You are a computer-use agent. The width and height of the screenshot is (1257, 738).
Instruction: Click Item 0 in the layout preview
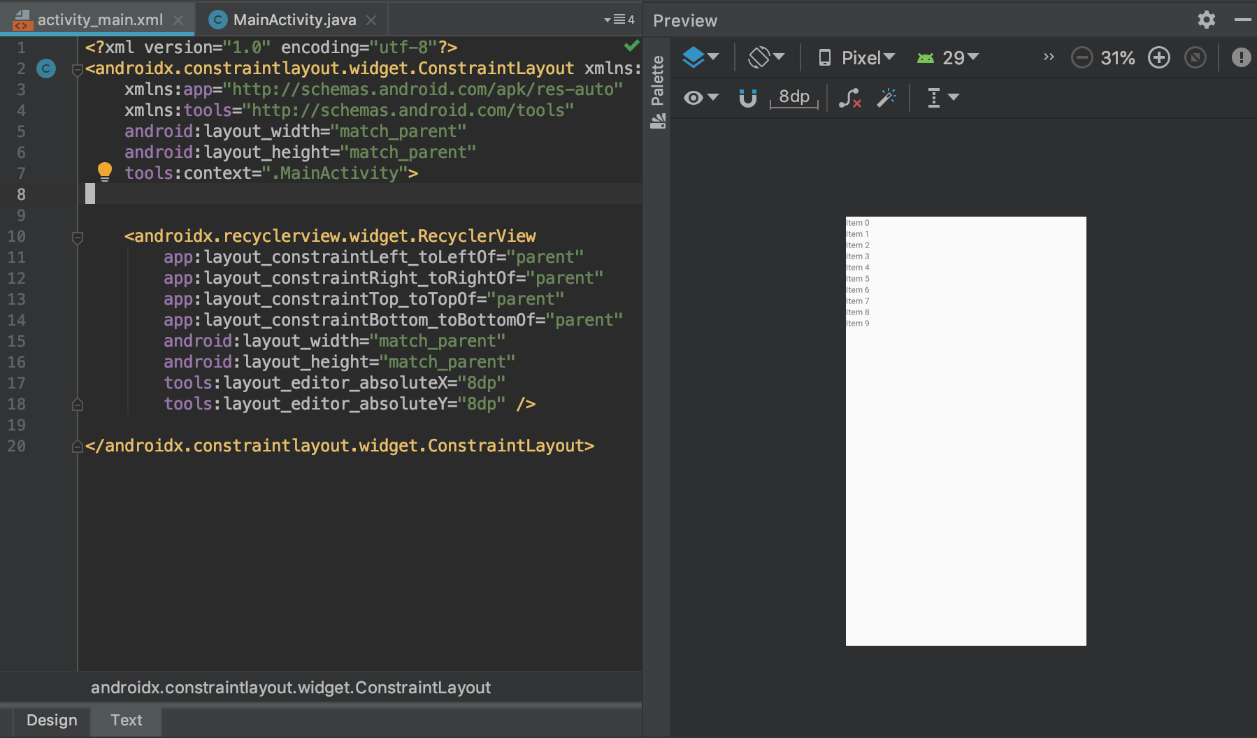pyautogui.click(x=858, y=223)
